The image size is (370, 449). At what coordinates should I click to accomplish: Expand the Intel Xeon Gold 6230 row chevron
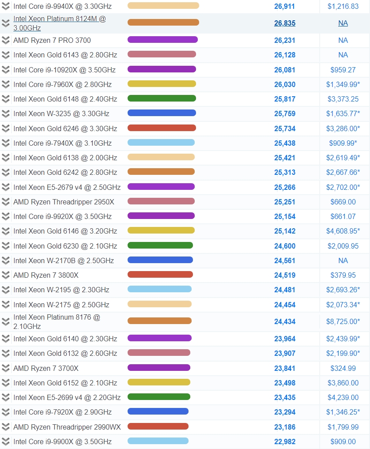[x=6, y=246]
